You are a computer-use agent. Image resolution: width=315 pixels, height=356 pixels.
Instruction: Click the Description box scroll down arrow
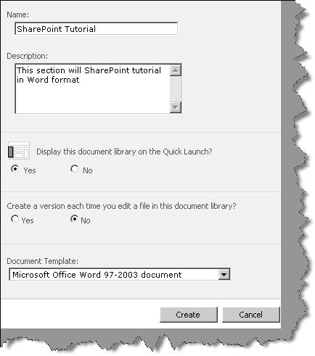pos(176,107)
